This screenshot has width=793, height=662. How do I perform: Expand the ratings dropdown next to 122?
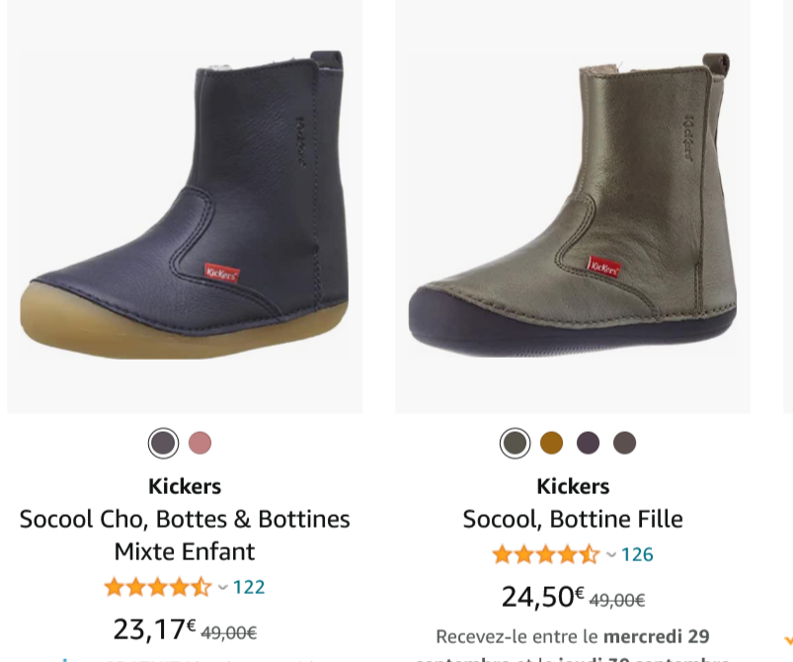tap(222, 586)
